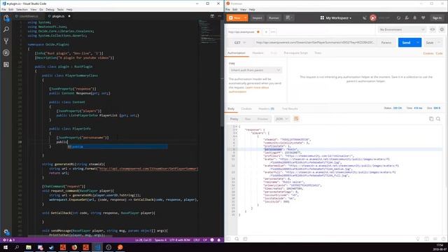Click the Sign In button

click(437, 17)
